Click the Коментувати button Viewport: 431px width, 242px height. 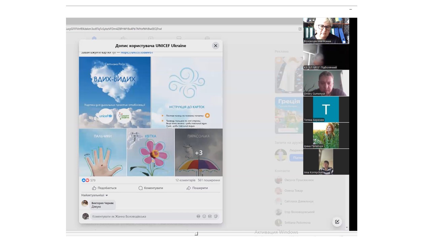151,188
